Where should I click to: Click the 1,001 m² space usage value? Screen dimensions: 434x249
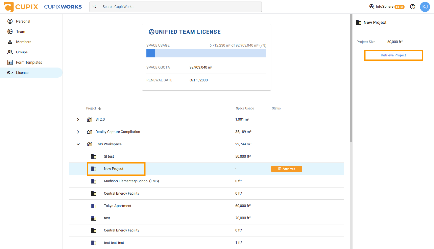tap(242, 119)
